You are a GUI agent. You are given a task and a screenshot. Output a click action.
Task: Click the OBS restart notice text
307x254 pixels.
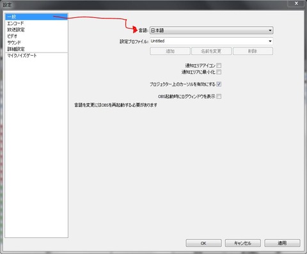coord(116,105)
